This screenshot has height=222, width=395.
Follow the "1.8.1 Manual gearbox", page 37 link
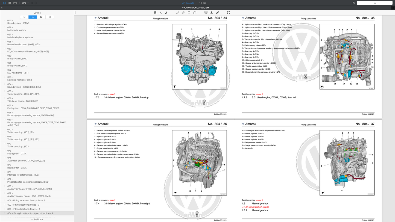click(x=256, y=207)
